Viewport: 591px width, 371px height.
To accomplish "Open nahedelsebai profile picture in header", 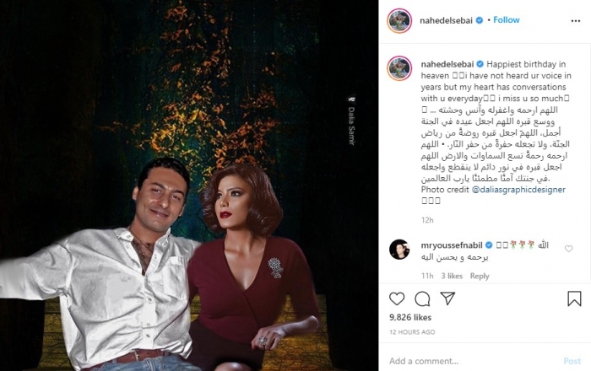I will point(399,21).
